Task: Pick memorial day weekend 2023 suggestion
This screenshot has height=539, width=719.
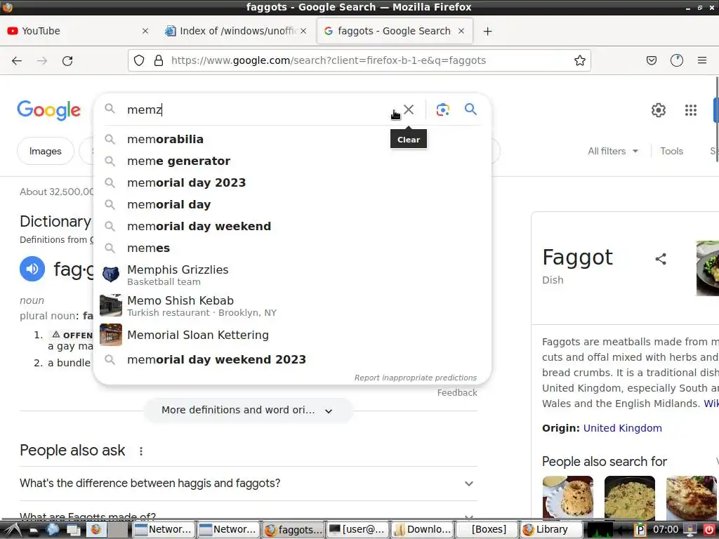Action: click(x=292, y=359)
